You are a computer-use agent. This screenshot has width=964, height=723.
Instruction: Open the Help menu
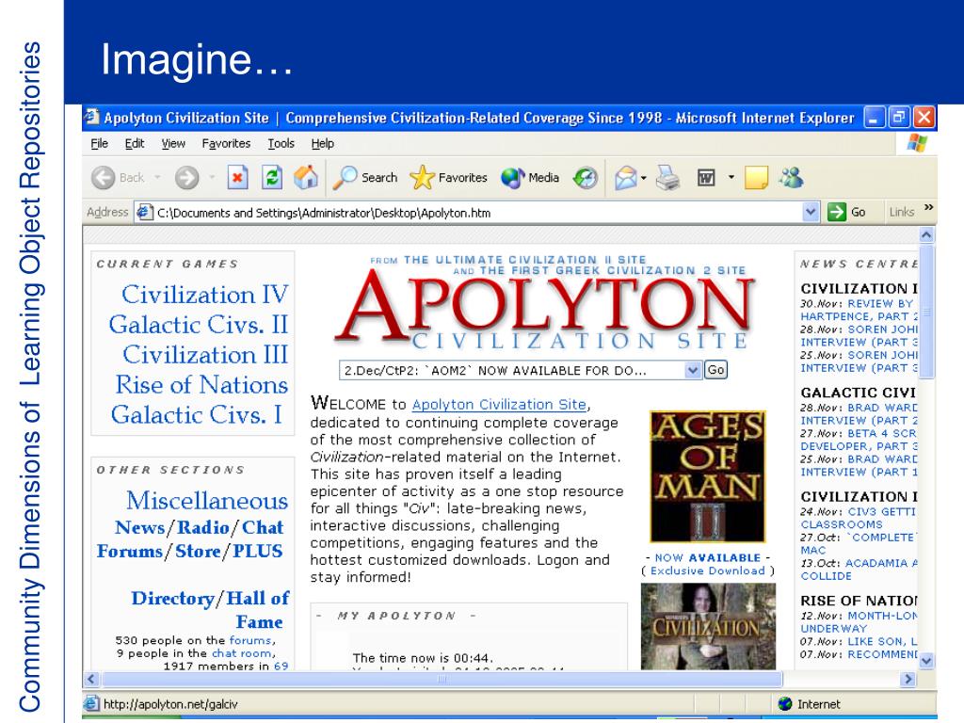322,143
